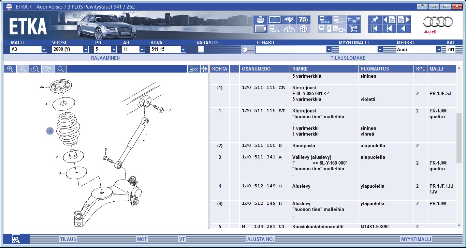Expand the MALLI dropdown showing A3

point(44,50)
